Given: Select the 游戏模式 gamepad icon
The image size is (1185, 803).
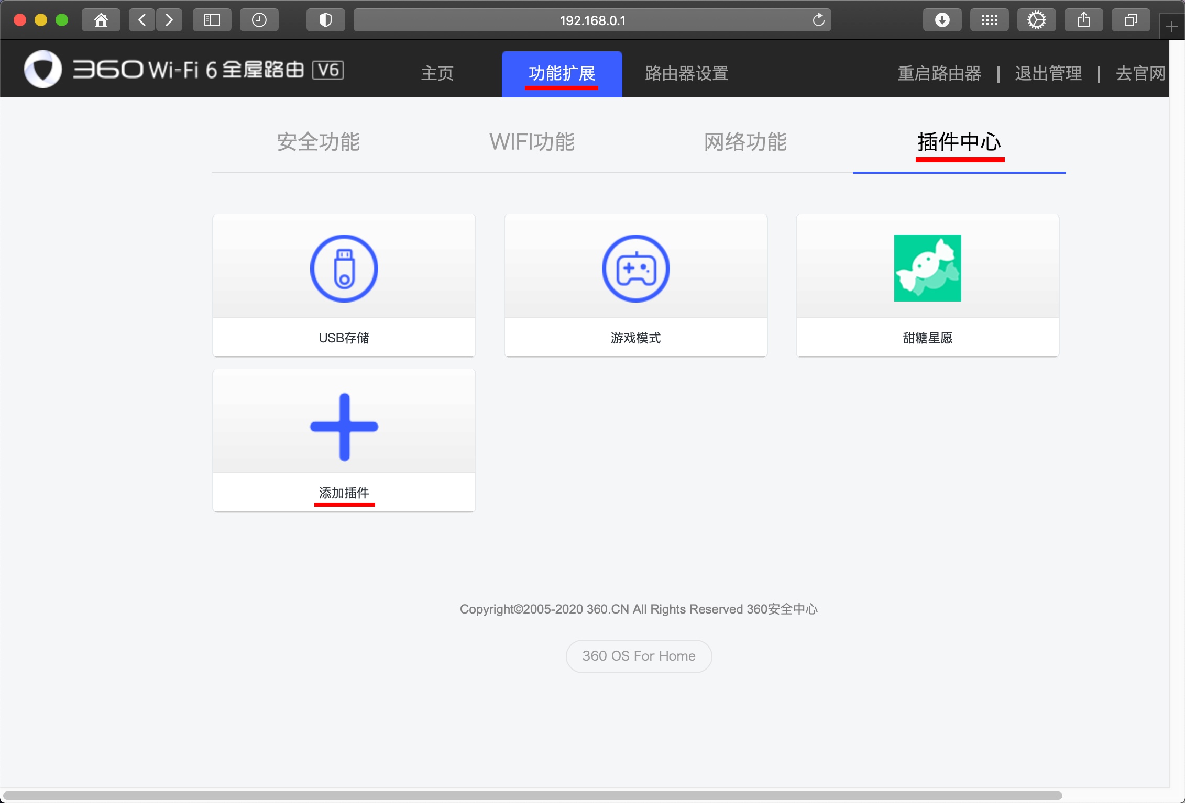Looking at the screenshot, I should (635, 267).
